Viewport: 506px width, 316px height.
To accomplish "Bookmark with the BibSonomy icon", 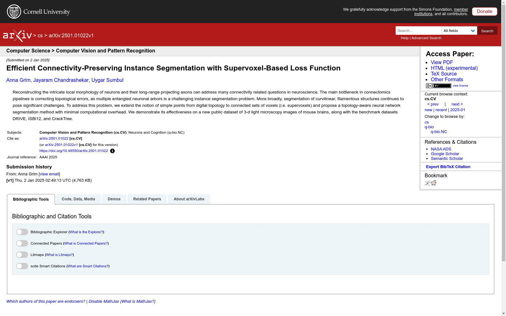I will (x=427, y=183).
